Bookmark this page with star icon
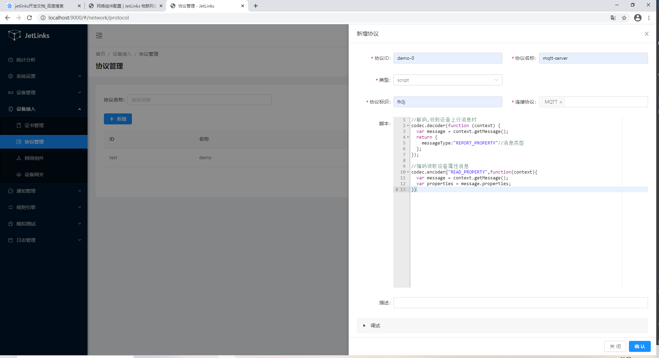This screenshot has width=659, height=358. [624, 18]
